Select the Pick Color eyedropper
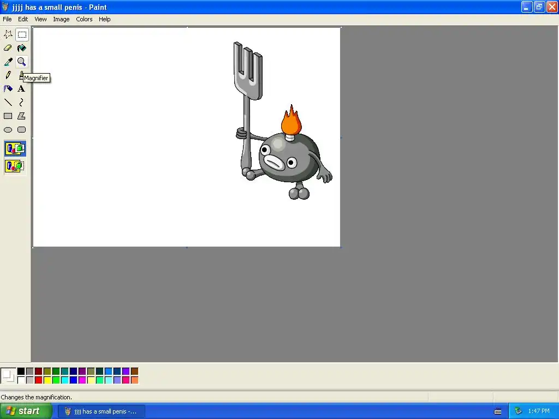The image size is (559, 419). coord(8,62)
